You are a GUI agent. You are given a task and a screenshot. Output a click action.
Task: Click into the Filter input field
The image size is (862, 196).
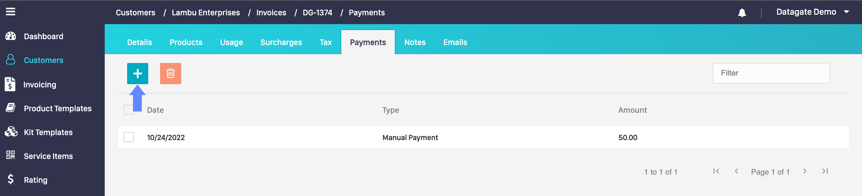tap(771, 73)
